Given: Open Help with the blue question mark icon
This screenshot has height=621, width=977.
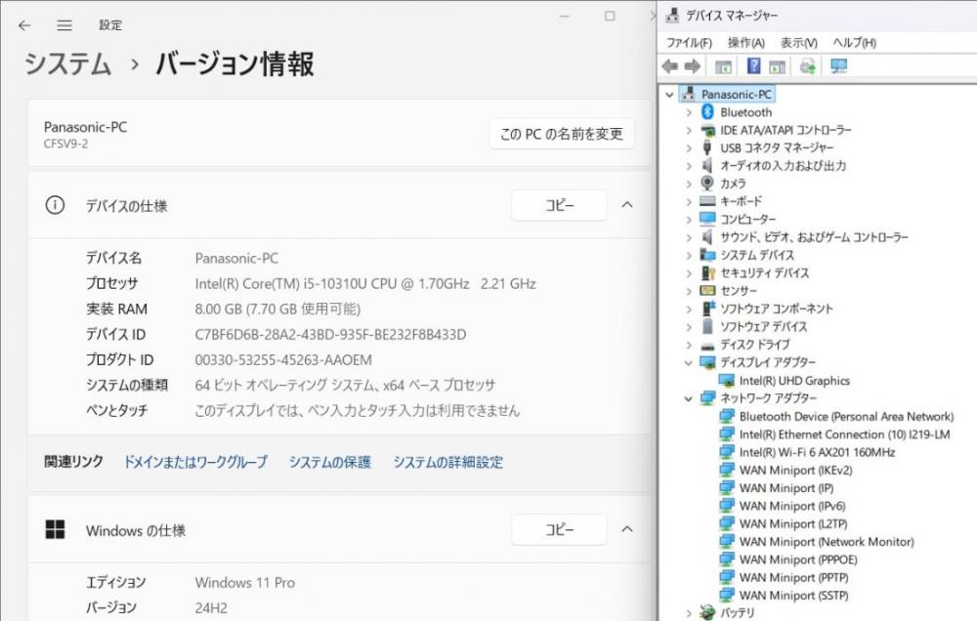Looking at the screenshot, I should (753, 65).
